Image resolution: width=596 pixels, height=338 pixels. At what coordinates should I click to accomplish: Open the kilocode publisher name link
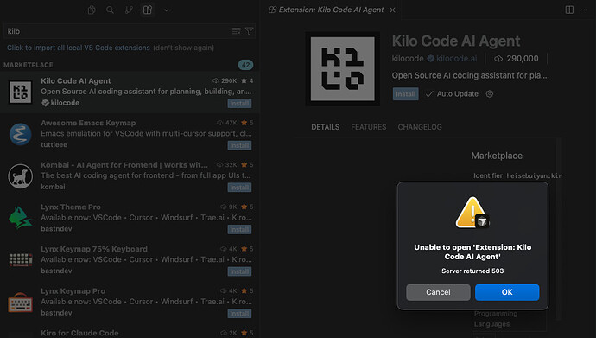click(408, 59)
